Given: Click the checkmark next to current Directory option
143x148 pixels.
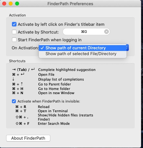Looking at the screenshot, I should 42,48.
